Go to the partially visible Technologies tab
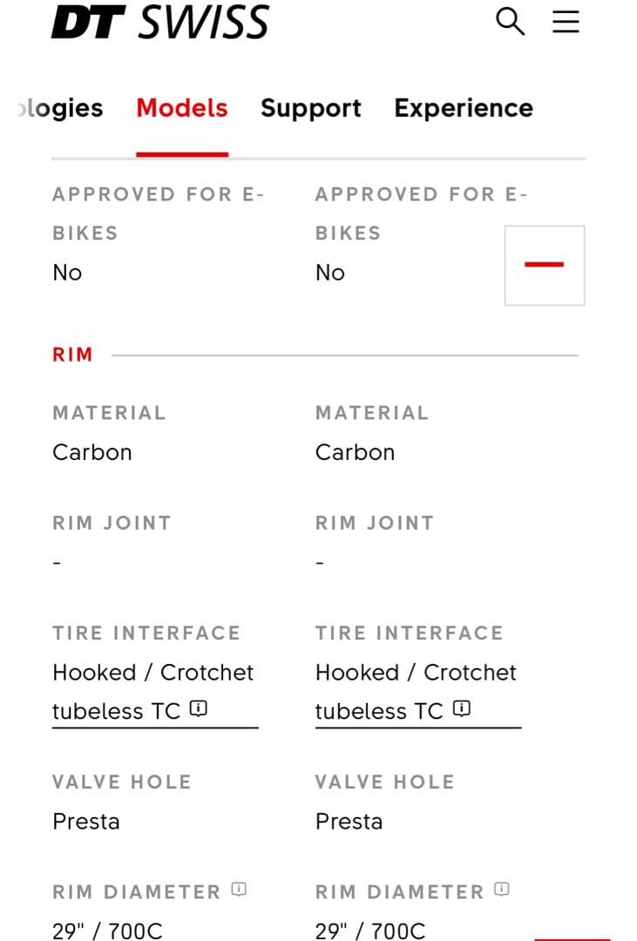 pos(61,108)
